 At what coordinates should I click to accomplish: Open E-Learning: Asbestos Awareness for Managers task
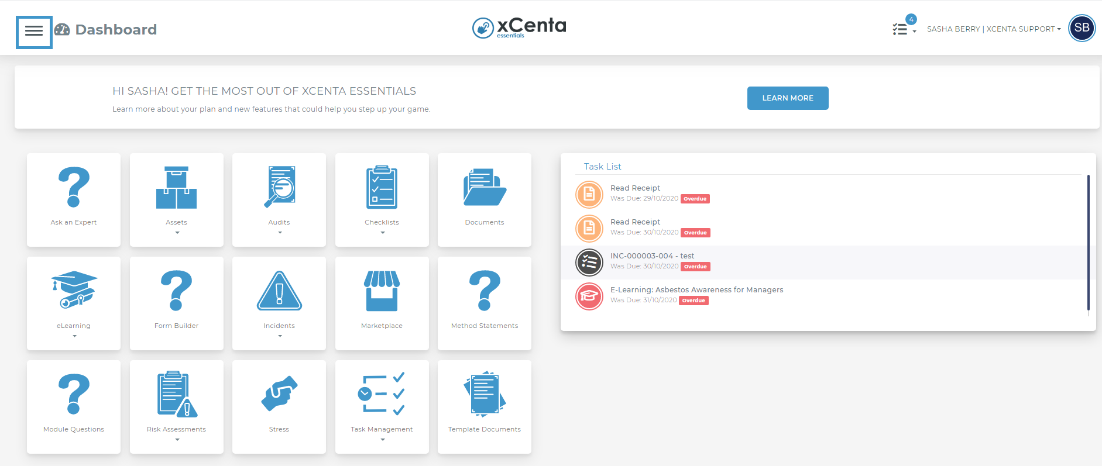tap(829, 296)
